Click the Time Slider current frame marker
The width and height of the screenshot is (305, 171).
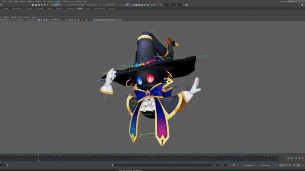tap(39, 158)
